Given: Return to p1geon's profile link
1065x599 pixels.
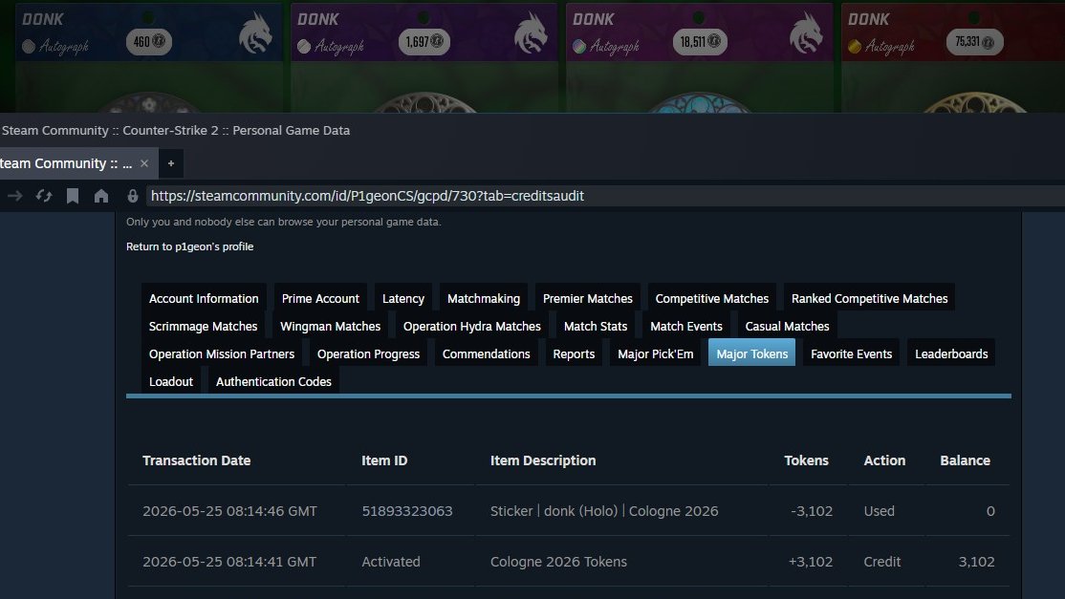Looking at the screenshot, I should 189,246.
